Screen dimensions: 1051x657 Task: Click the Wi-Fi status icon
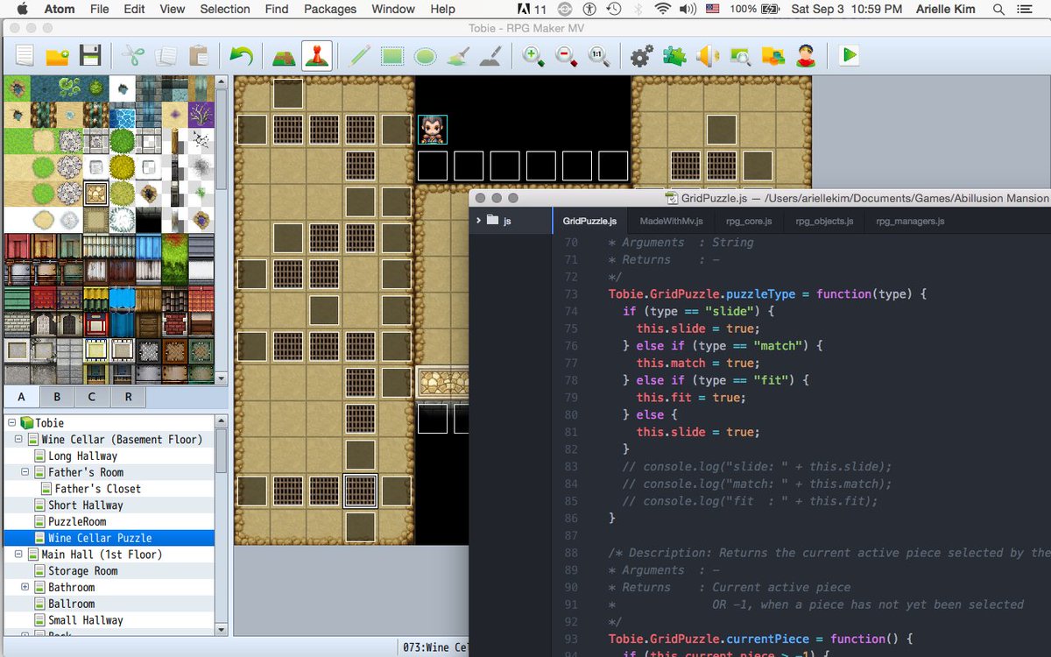click(x=662, y=9)
